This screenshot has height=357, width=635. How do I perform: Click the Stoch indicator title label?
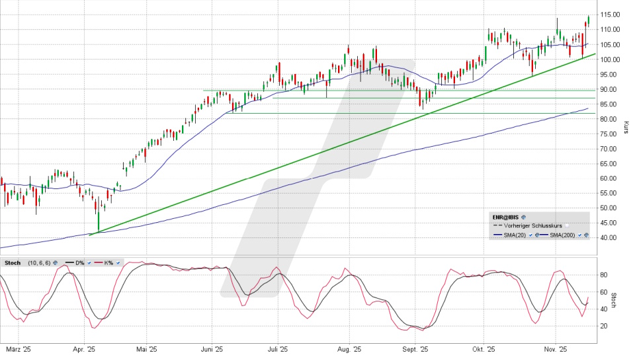pyautogui.click(x=13, y=263)
